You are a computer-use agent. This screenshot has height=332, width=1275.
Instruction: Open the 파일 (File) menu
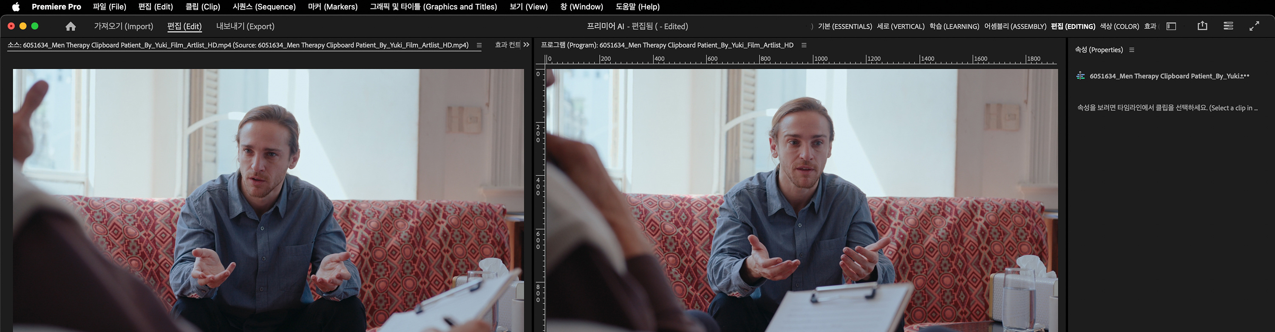109,7
